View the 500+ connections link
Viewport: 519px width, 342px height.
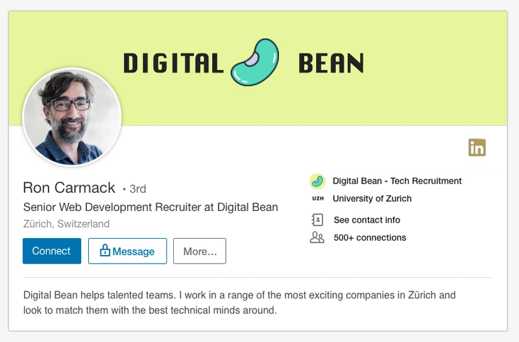pos(370,238)
